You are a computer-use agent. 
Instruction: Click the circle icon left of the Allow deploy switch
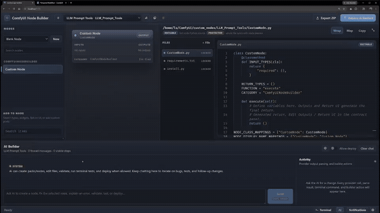click(325, 148)
